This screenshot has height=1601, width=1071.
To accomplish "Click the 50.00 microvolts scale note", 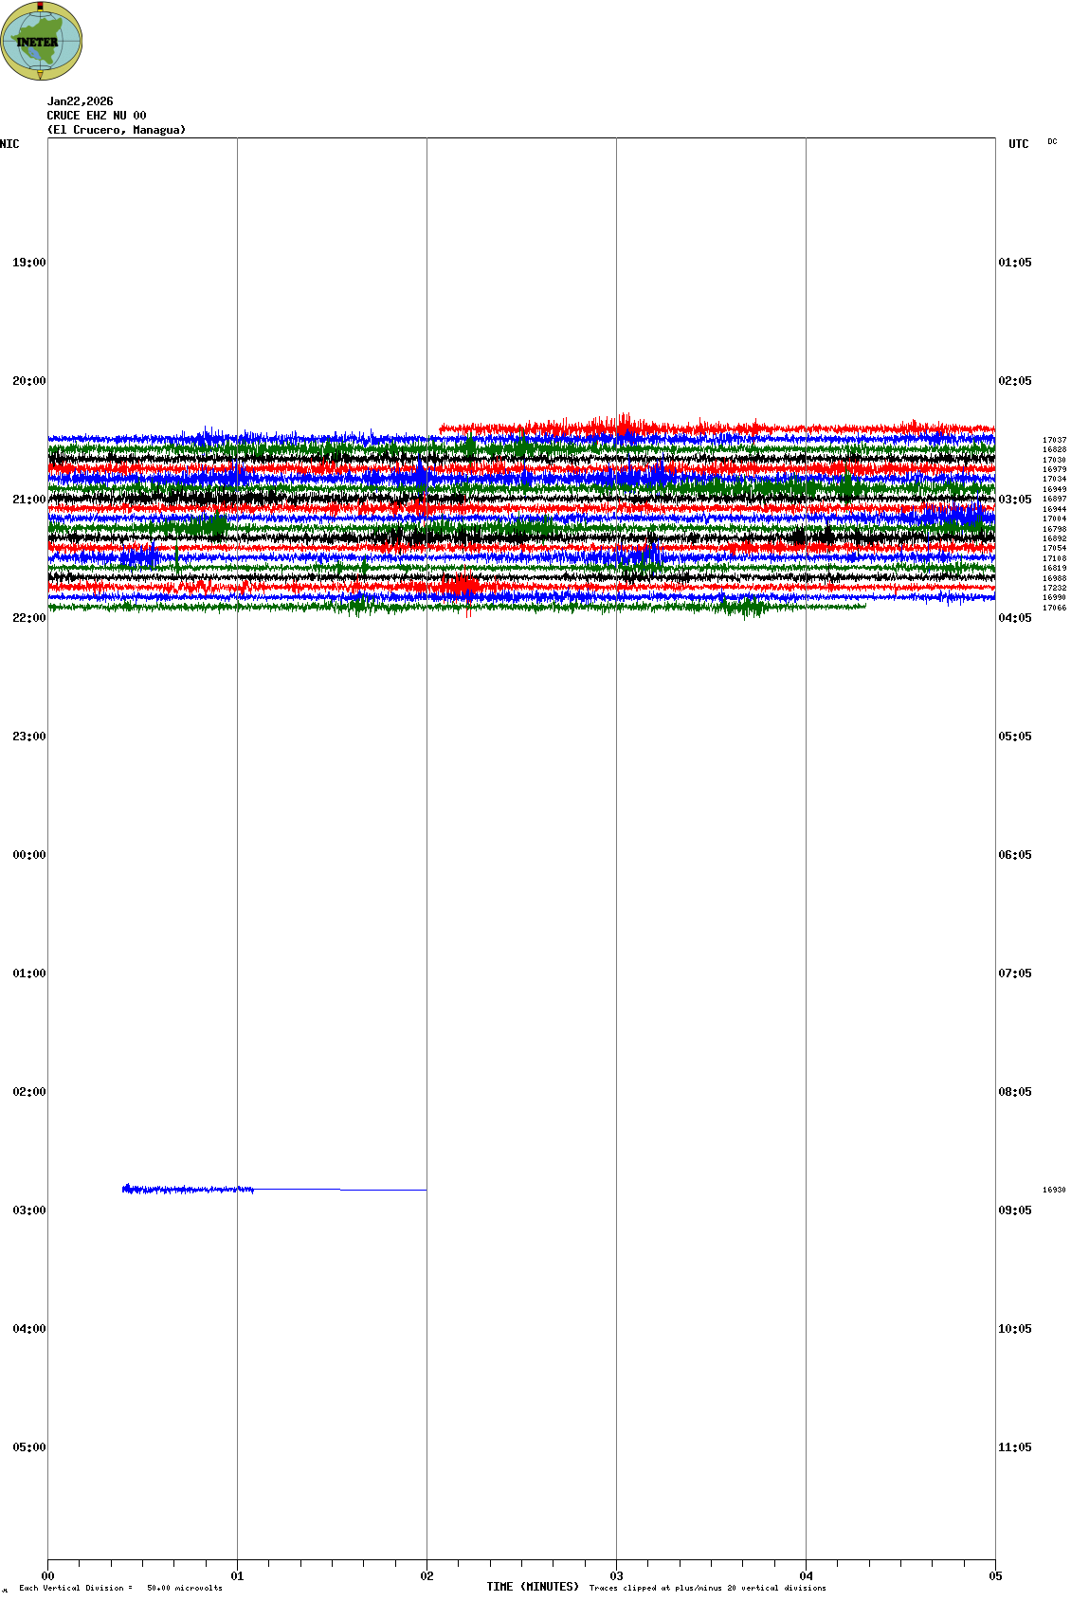I will click(184, 1588).
